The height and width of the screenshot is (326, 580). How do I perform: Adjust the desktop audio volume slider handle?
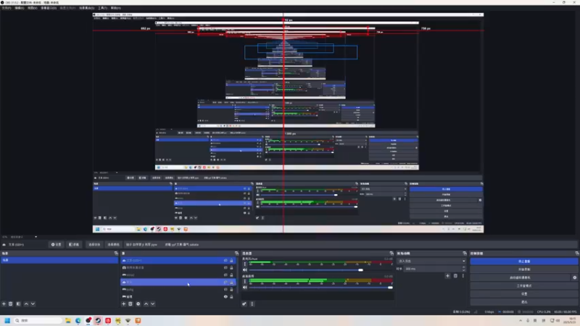390,287
